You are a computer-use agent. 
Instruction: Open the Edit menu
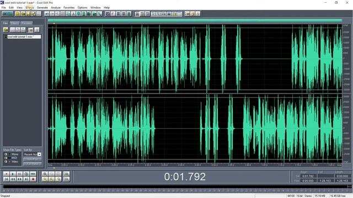click(x=11, y=8)
